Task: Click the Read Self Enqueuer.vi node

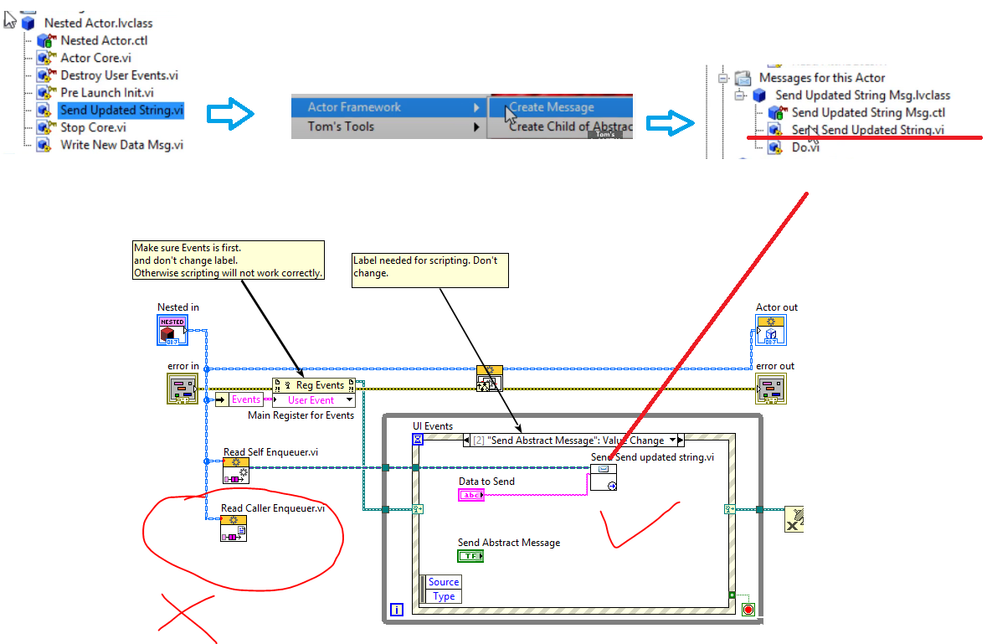Action: [x=235, y=471]
